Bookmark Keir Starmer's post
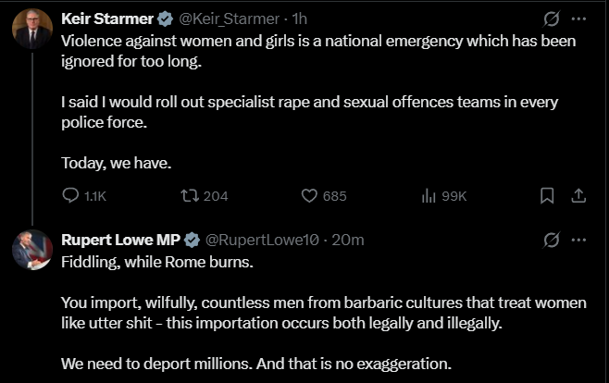 (x=547, y=196)
